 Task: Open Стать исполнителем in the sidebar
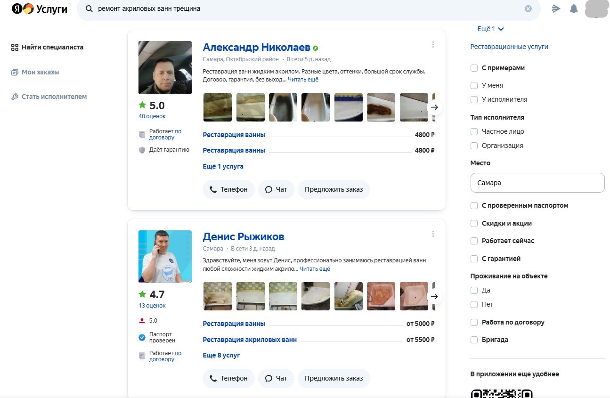(x=54, y=97)
